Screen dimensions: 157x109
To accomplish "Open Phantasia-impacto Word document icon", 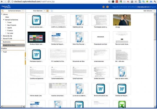I will pos(36,54).
